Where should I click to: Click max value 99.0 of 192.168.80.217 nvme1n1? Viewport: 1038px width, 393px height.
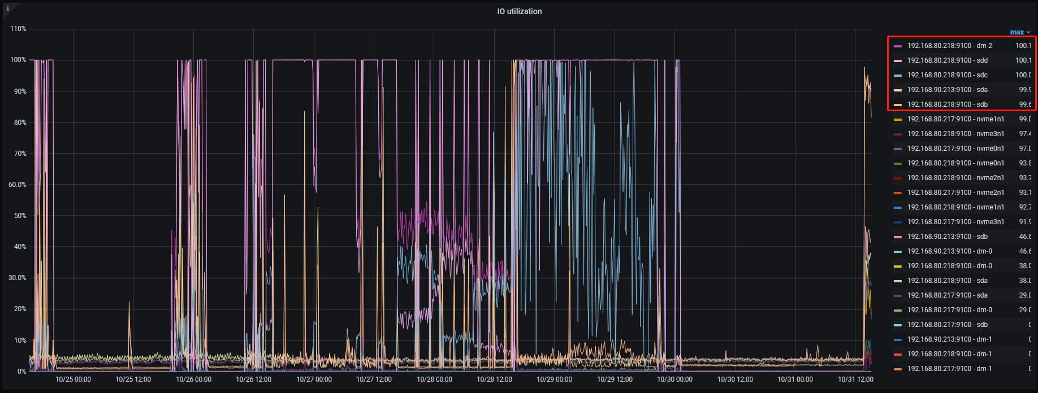pyautogui.click(x=1025, y=119)
